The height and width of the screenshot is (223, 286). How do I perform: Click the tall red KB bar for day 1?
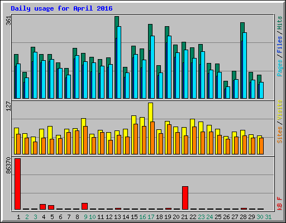point(18,184)
